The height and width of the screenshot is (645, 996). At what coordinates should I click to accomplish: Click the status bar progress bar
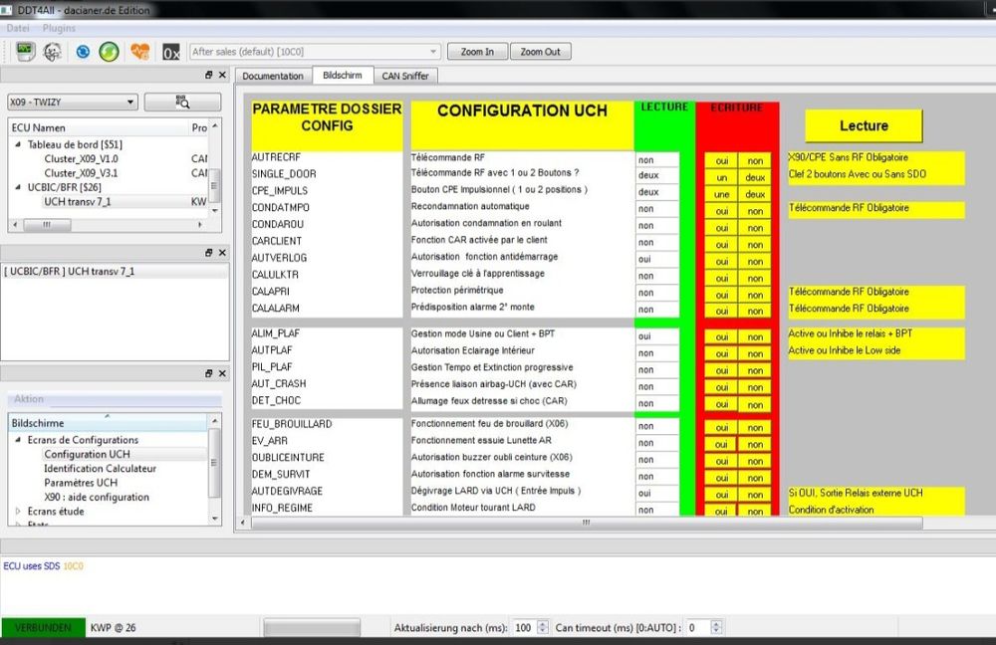pos(312,627)
